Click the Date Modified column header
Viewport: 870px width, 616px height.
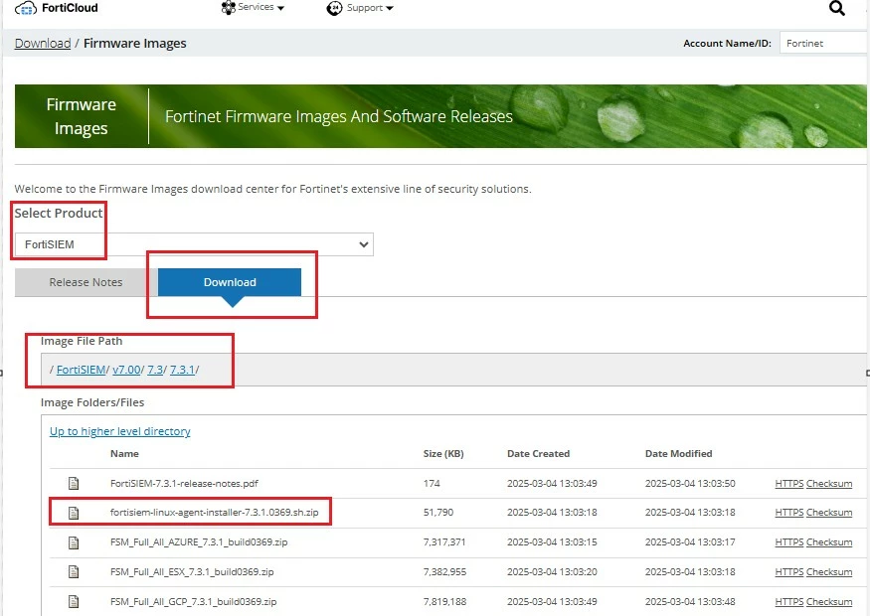678,453
